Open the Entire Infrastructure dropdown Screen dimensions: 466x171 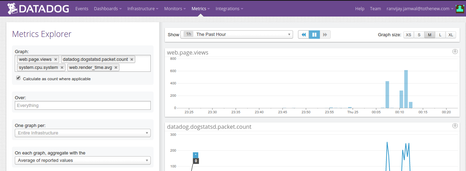83,133
